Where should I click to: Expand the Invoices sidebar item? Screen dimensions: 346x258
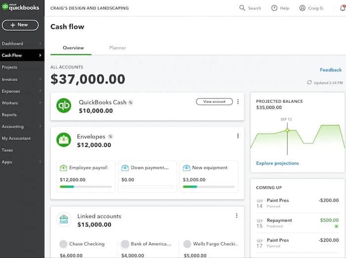40,79
